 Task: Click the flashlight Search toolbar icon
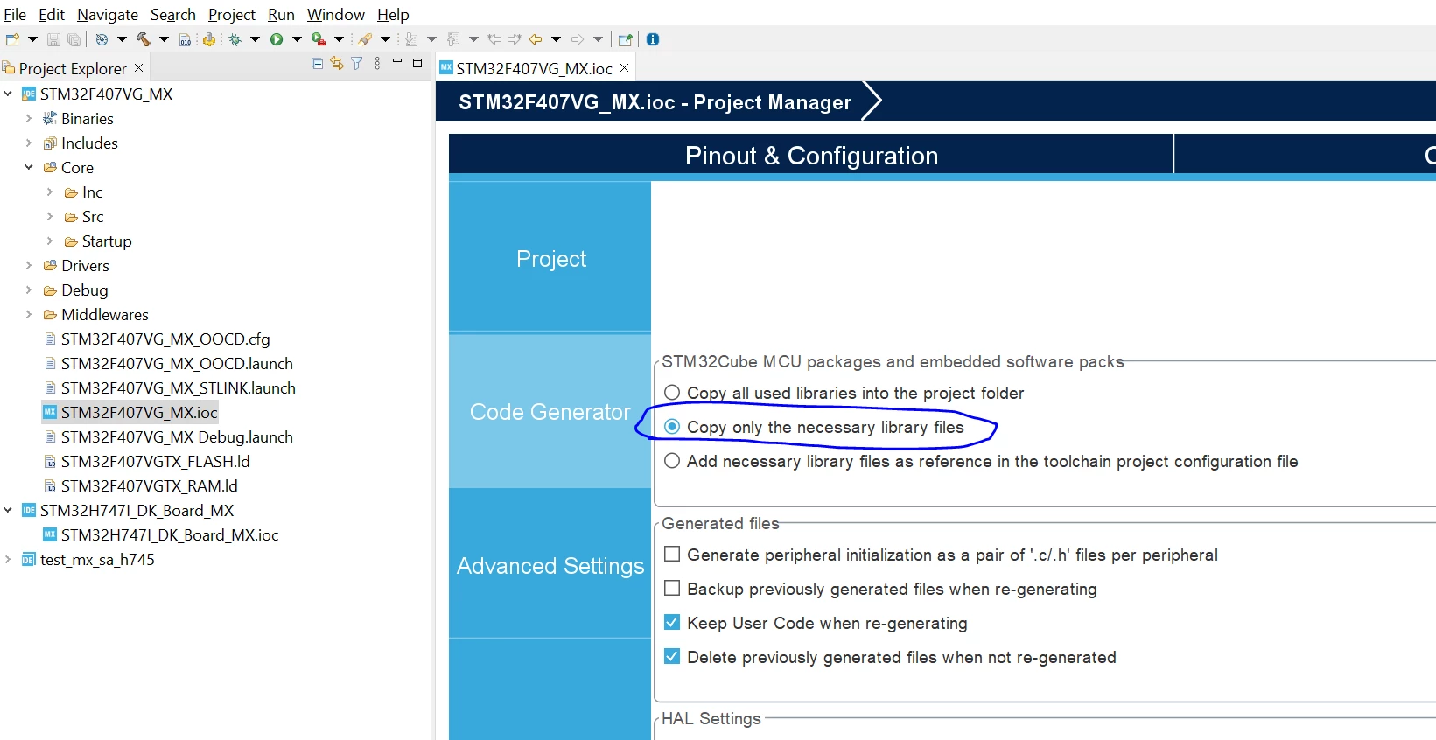tap(364, 39)
